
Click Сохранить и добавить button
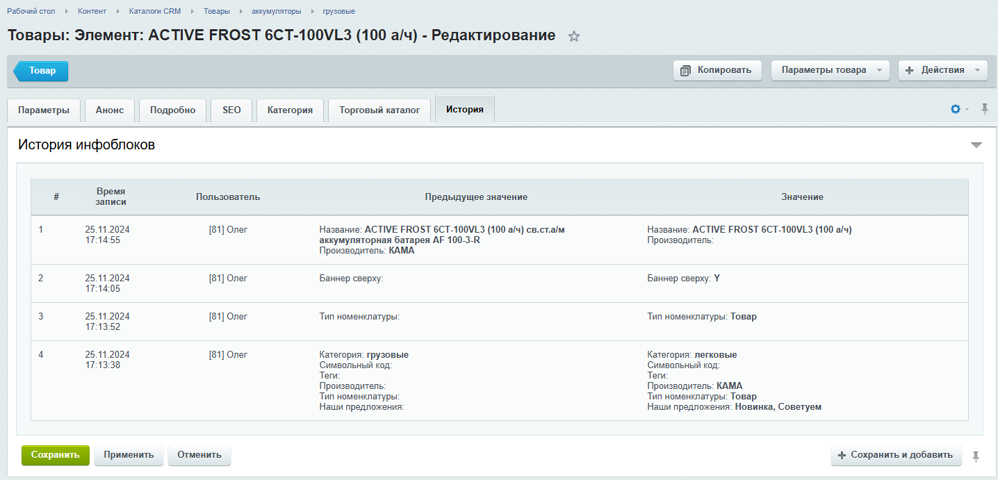[x=896, y=455]
